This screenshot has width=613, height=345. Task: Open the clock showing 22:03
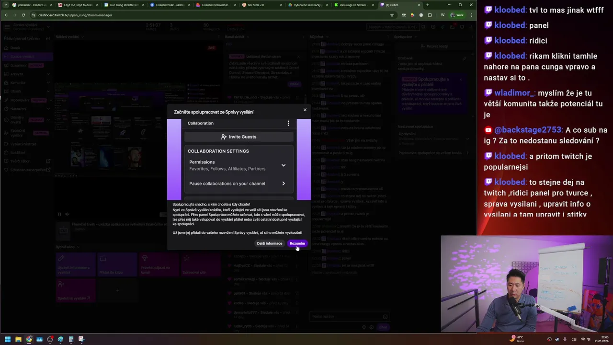point(602,339)
